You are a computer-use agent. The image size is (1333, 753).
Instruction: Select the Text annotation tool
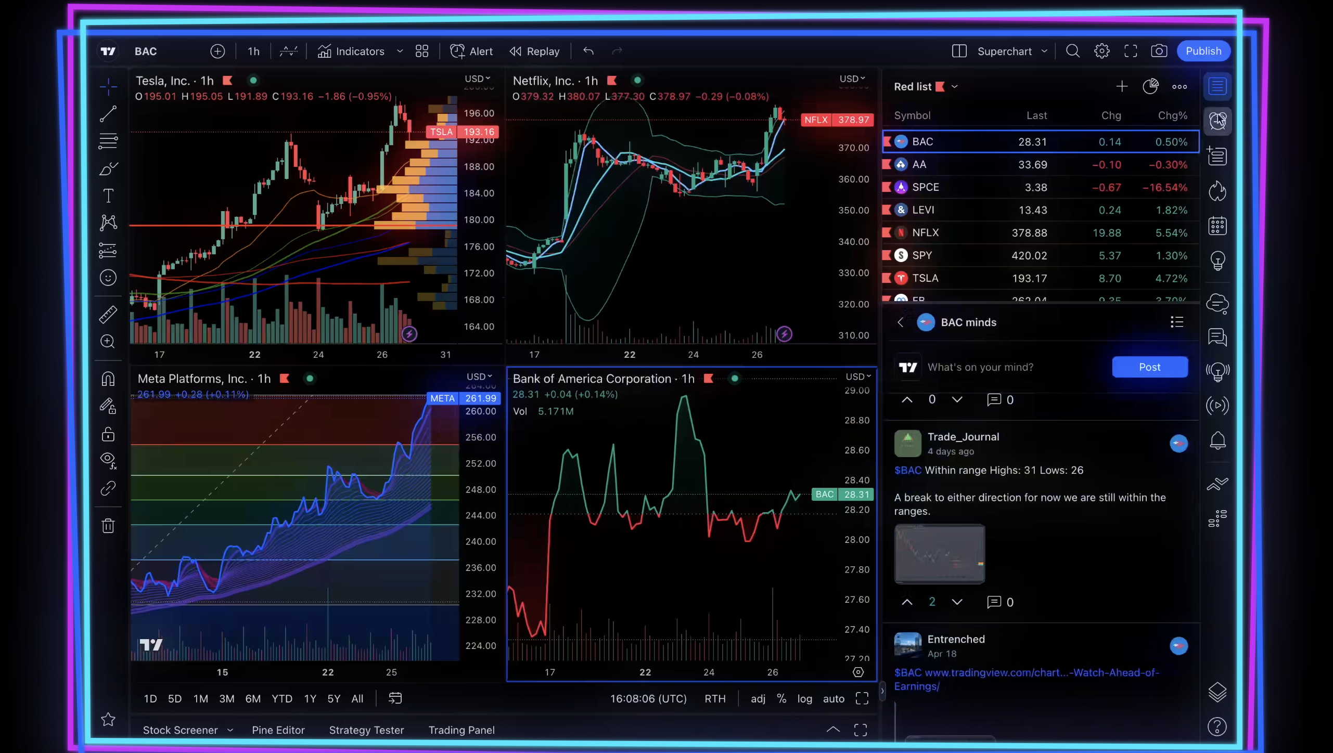click(x=108, y=196)
